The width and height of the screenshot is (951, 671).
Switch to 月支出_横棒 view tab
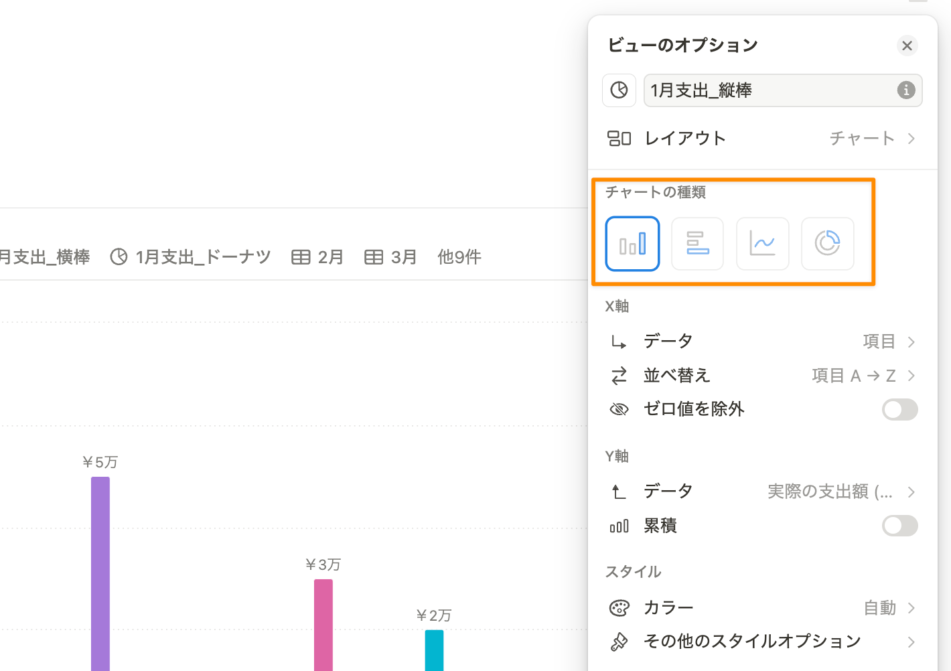44,257
